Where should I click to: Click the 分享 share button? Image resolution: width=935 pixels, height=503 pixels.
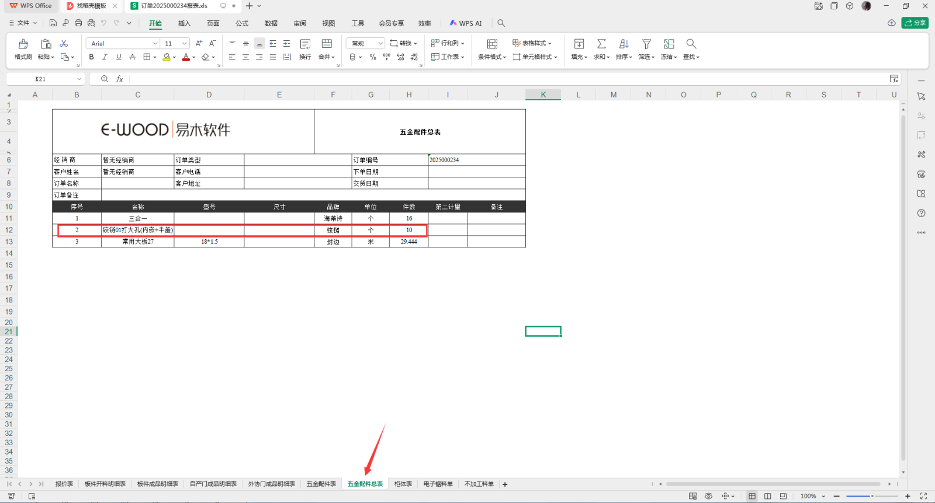(x=915, y=23)
